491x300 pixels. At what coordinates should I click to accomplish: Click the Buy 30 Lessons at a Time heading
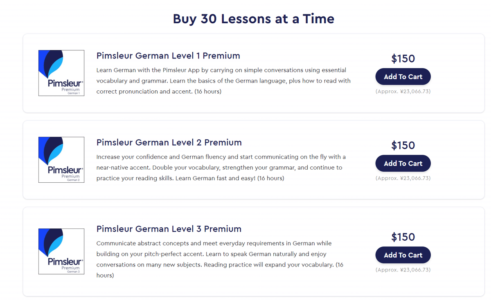(254, 19)
